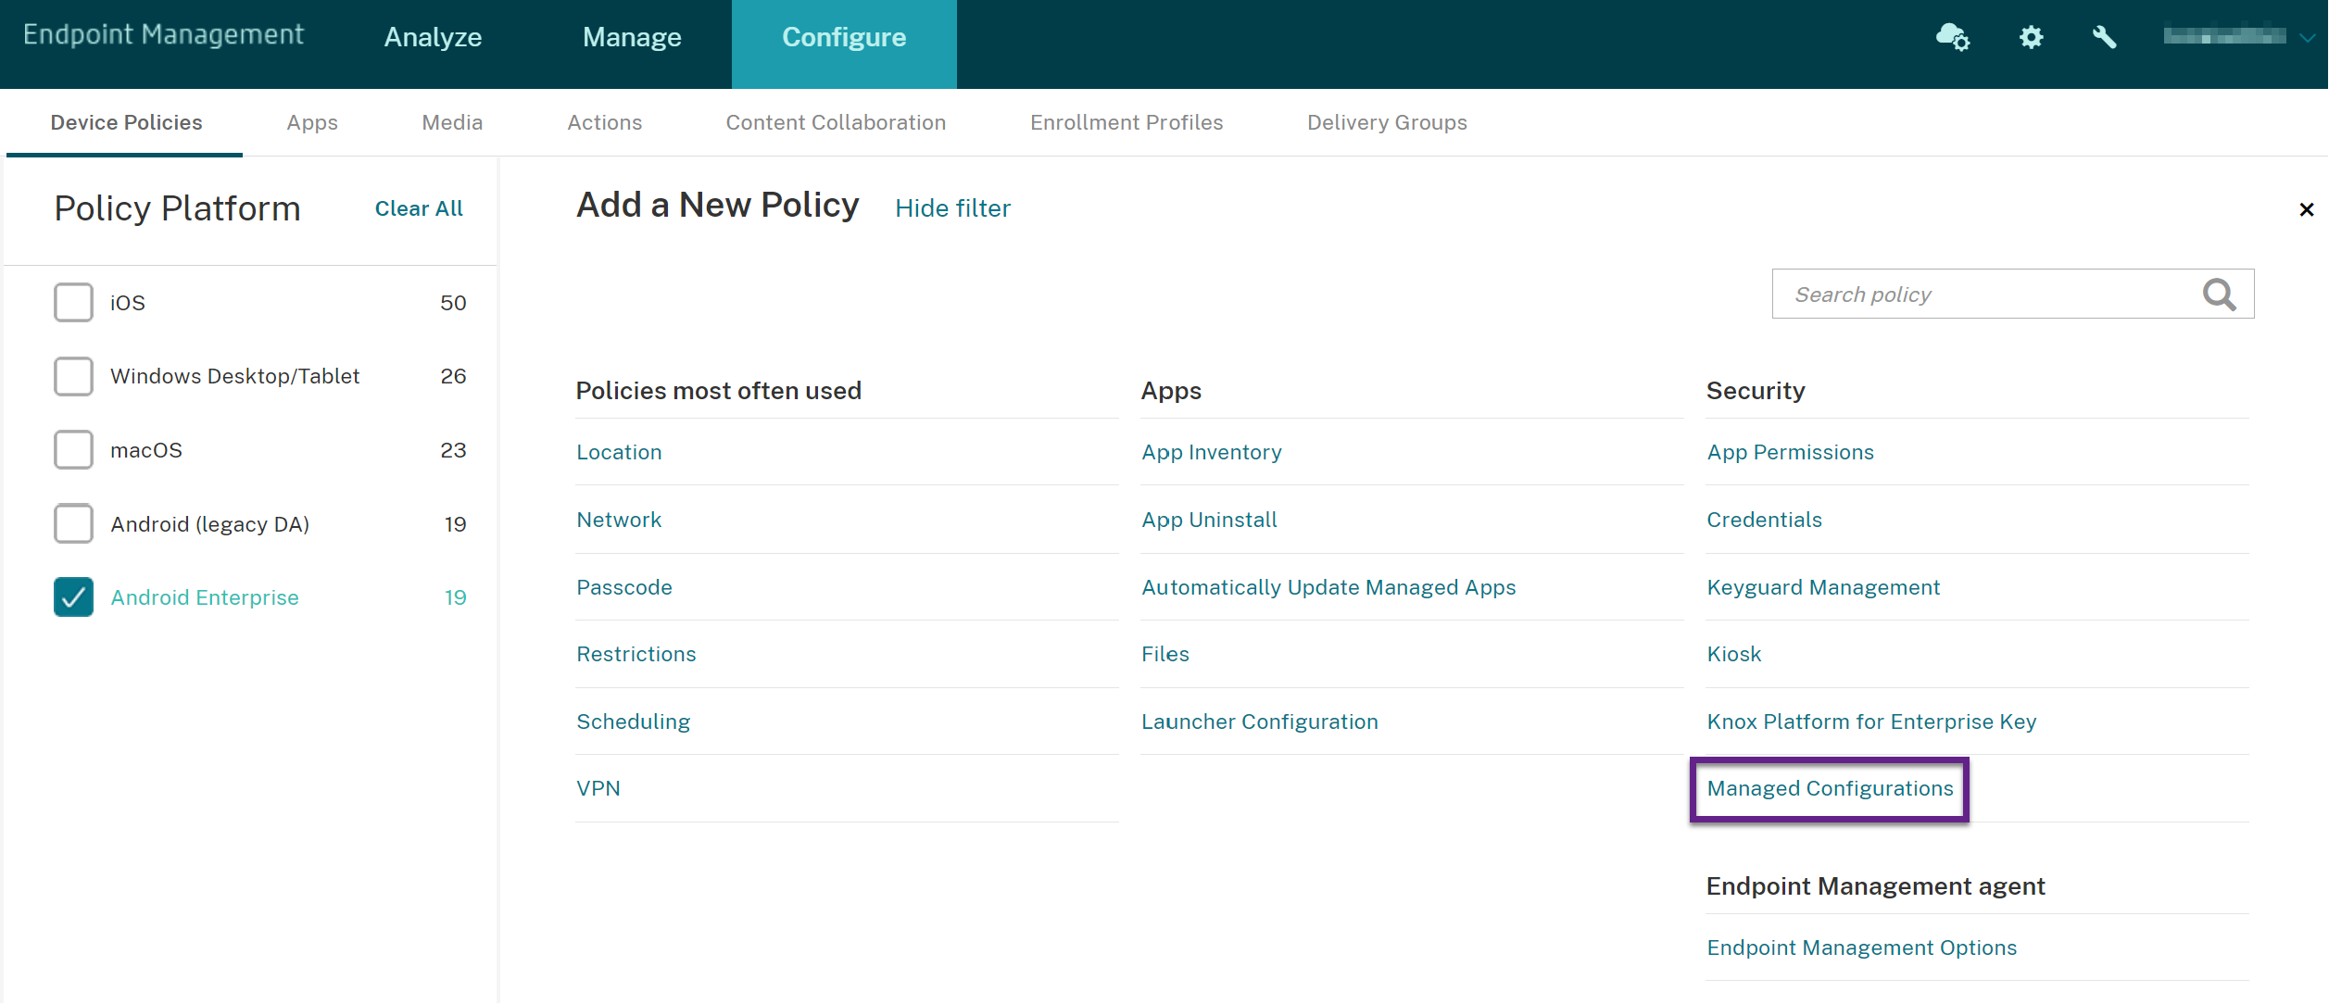Open the Managed Configurations policy

[x=1830, y=788]
